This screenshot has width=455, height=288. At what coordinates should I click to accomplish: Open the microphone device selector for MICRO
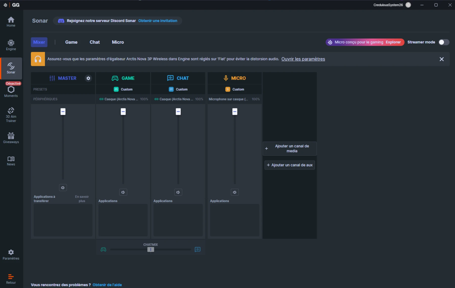pyautogui.click(x=228, y=99)
